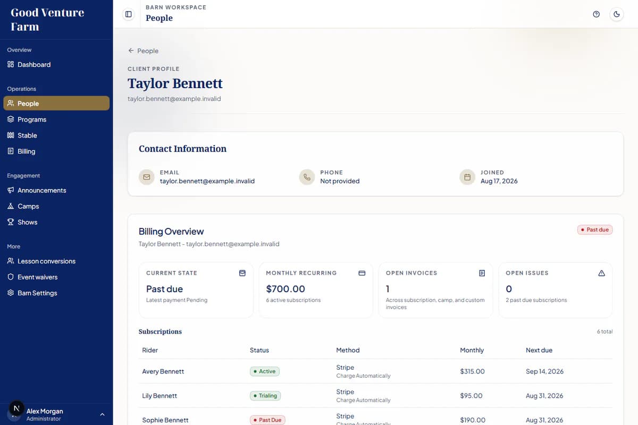Screen dimensions: 638x425
Task: Go back via the People link
Action: coord(143,50)
